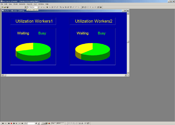Click the horizontal scrollbar right arrow in chart window
This screenshot has width=175, height=125.
click(125, 75)
